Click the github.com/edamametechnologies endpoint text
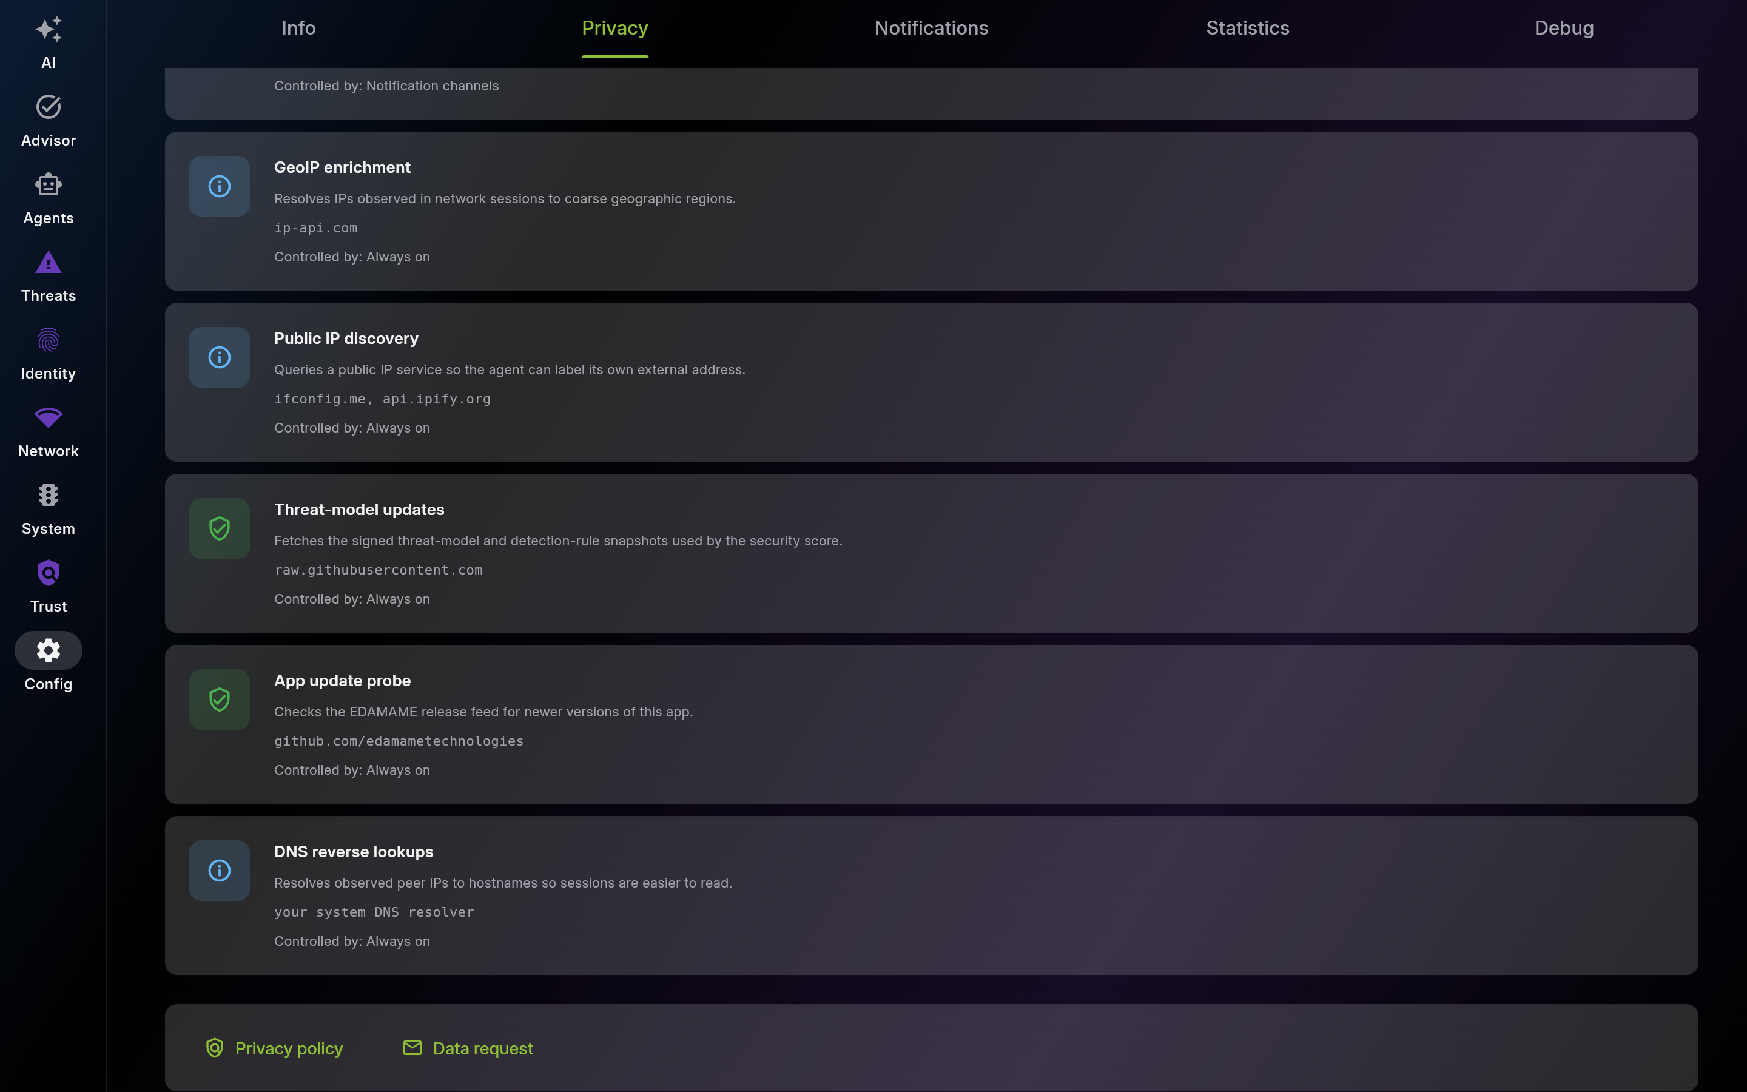The height and width of the screenshot is (1092, 1747). coord(399,742)
